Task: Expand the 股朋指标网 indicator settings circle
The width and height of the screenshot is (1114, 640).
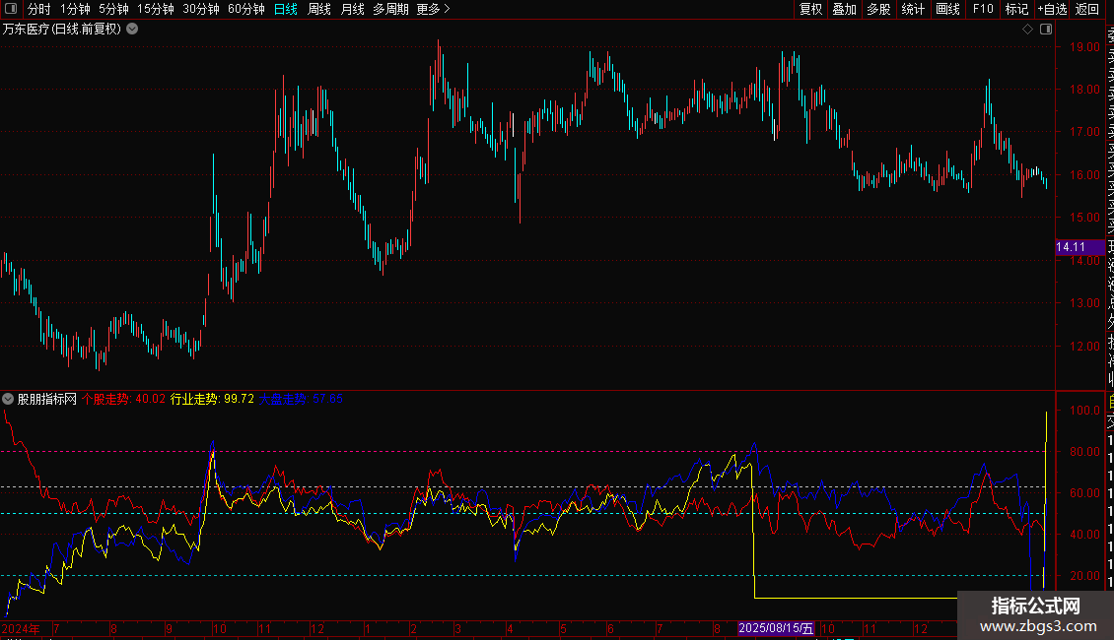Action: [x=8, y=399]
